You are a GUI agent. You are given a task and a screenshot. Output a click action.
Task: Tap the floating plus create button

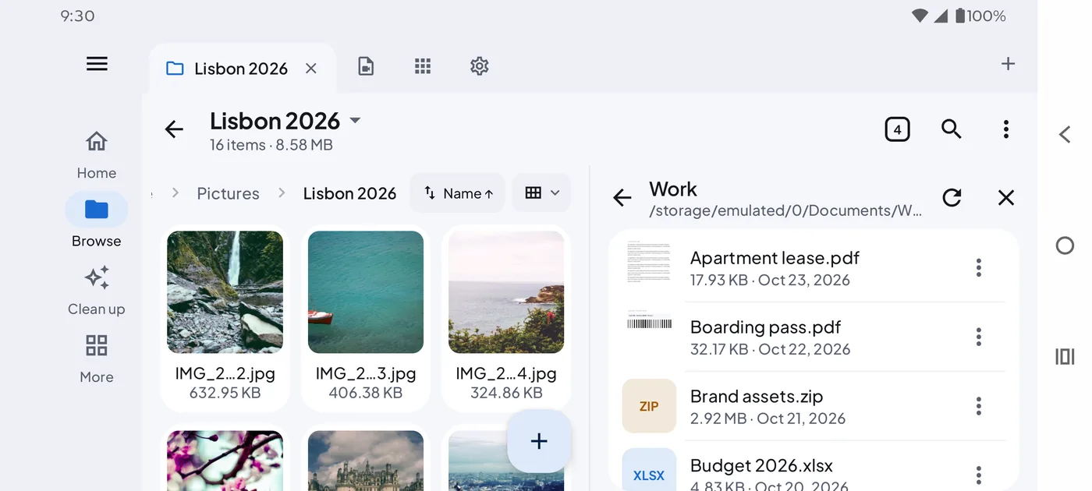point(539,441)
